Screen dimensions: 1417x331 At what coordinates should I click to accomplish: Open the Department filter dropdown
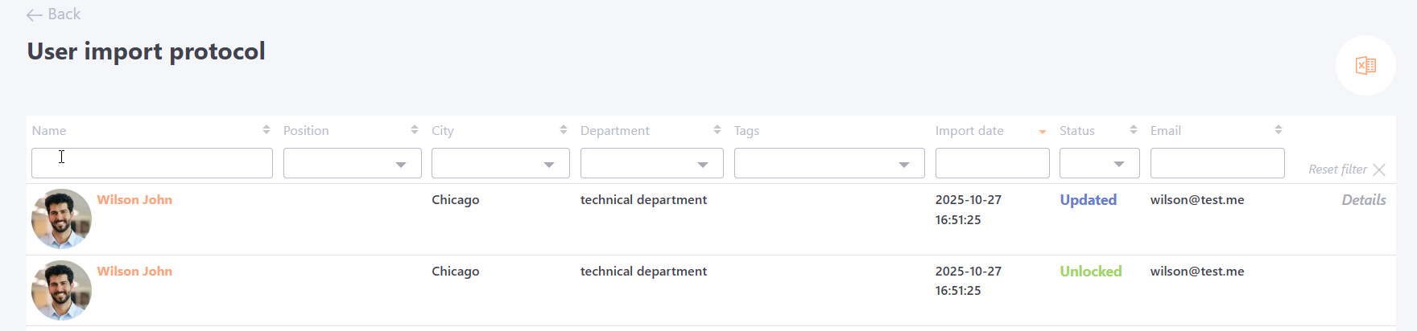point(651,164)
